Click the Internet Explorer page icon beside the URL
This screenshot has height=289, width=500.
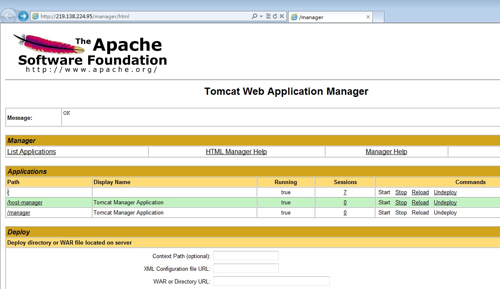pos(35,16)
